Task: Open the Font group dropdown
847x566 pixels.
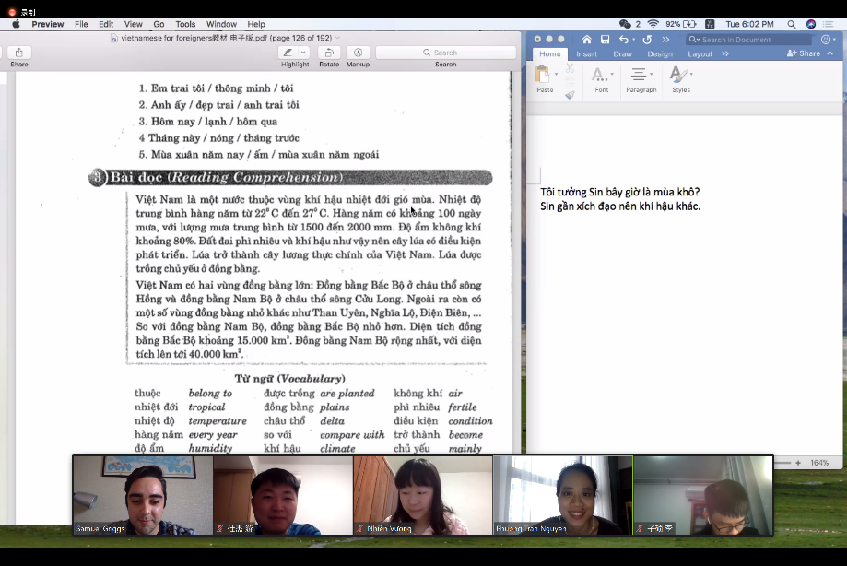Action: [610, 75]
